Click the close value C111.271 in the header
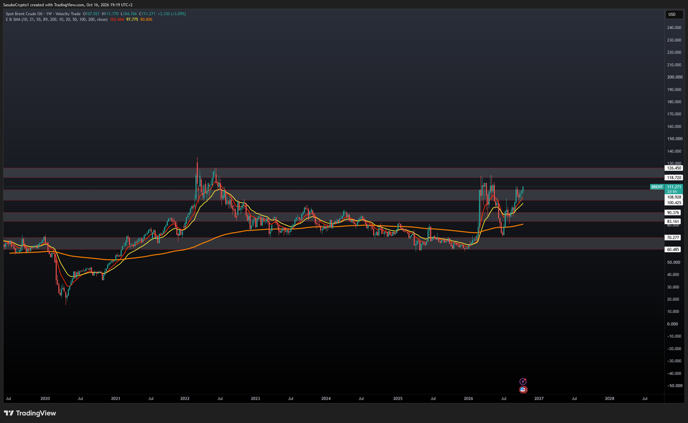Viewport: 688px width, 423px height. (146, 13)
